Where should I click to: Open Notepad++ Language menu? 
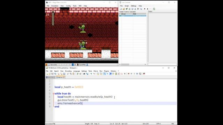click(x=77, y=71)
